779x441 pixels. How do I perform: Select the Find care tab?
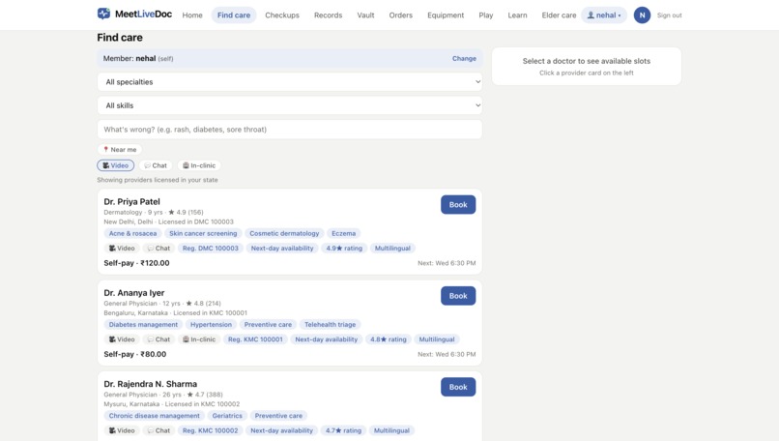click(234, 15)
